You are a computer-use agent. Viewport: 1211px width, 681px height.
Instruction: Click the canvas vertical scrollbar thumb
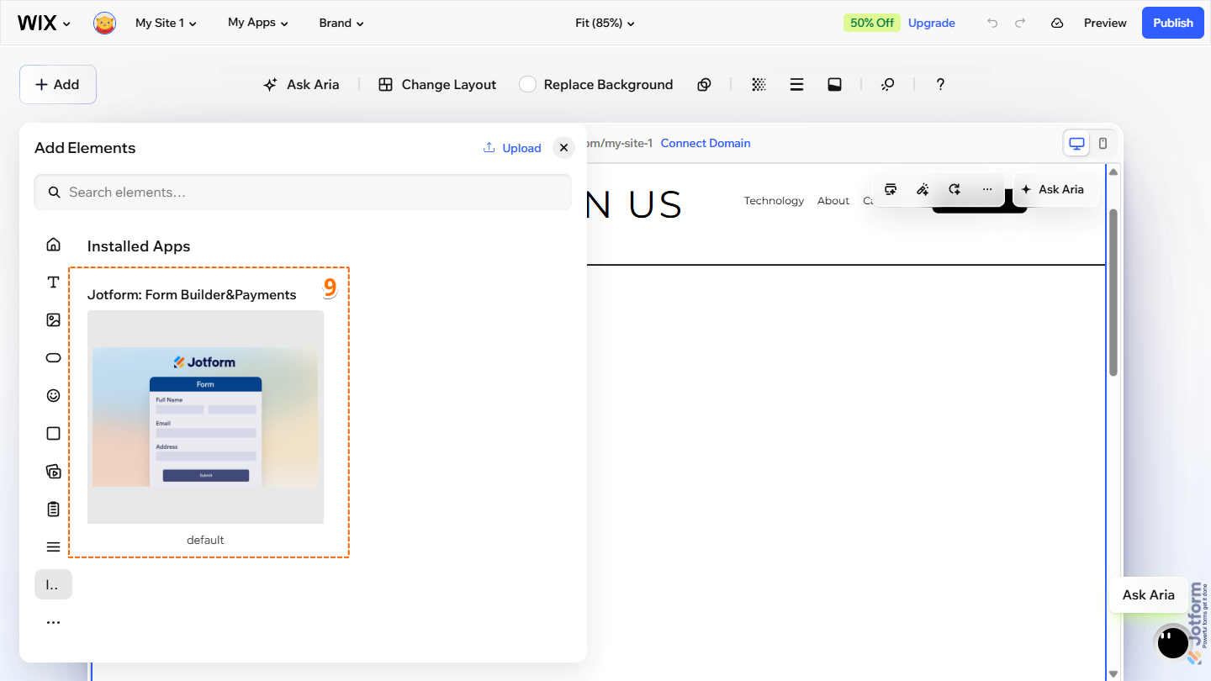[x=1113, y=292]
